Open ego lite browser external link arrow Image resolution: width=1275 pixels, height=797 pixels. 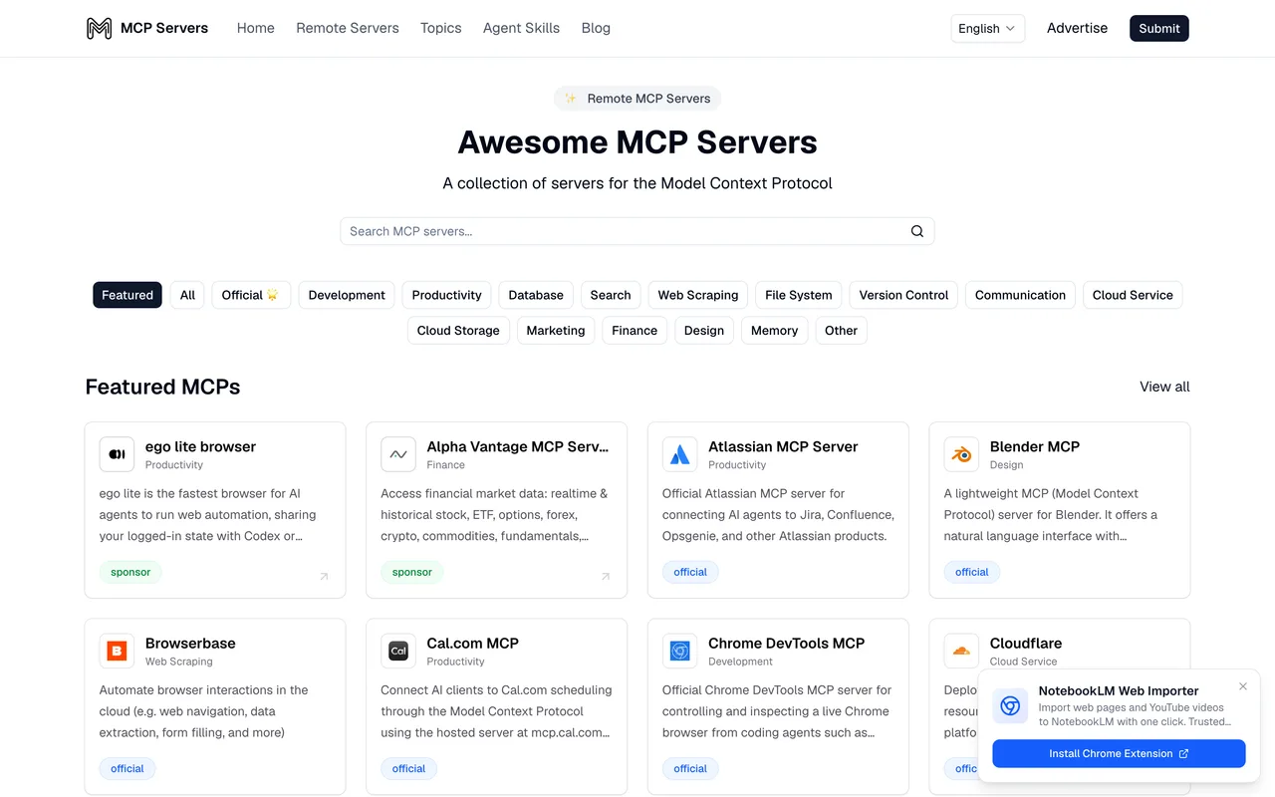click(x=324, y=576)
